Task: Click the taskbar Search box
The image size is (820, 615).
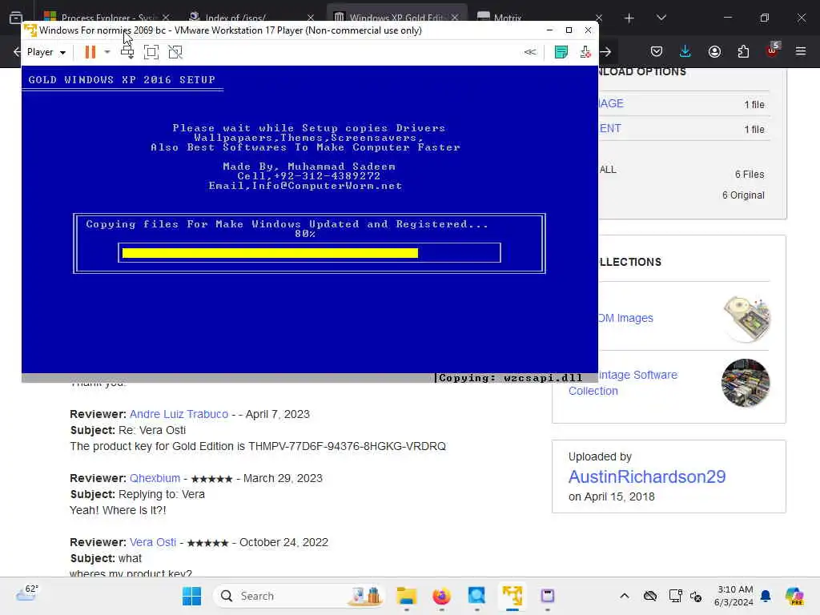Action: (x=299, y=596)
